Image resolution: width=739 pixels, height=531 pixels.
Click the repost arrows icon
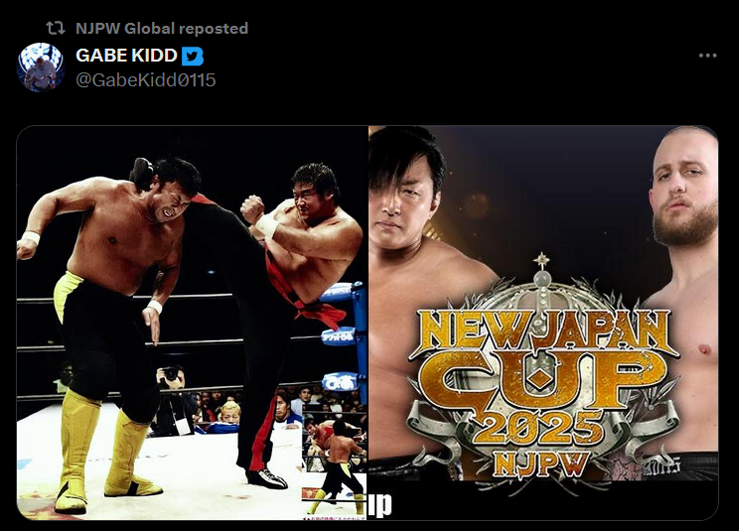coord(56,28)
